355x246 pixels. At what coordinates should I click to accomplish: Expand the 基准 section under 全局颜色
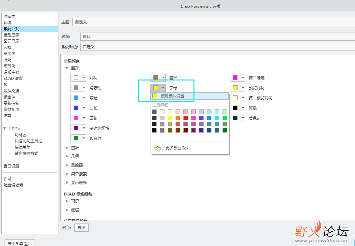tap(67, 148)
